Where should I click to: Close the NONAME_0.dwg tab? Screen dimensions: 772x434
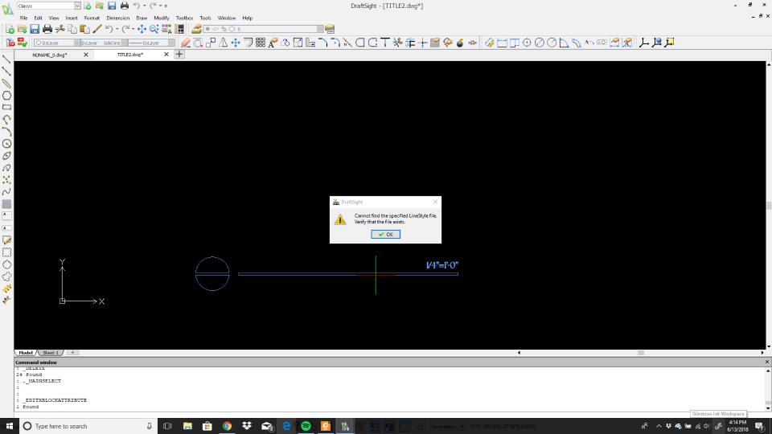(x=86, y=55)
